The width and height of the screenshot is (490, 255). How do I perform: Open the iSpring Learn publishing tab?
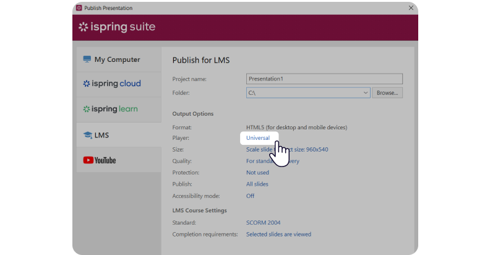pyautogui.click(x=119, y=110)
